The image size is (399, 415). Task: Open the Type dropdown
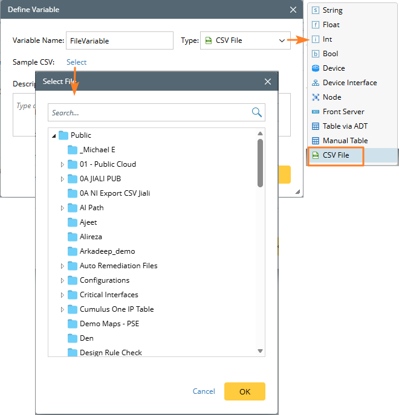245,40
